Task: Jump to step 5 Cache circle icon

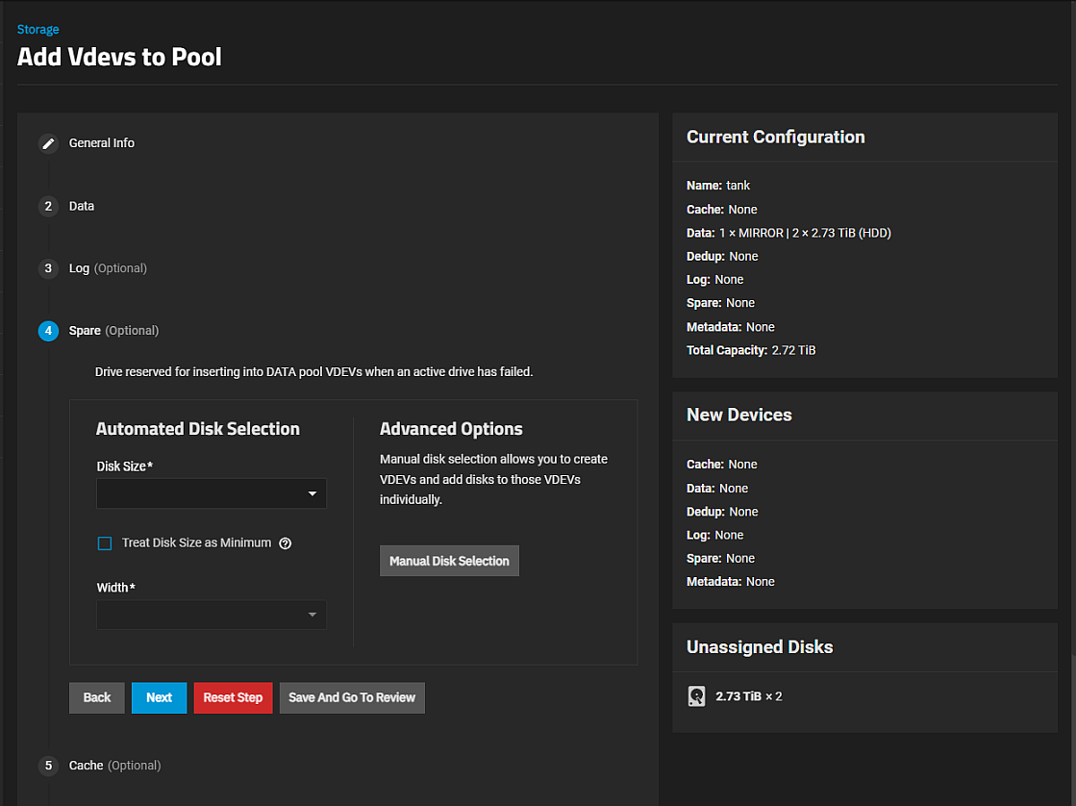Action: pos(48,766)
